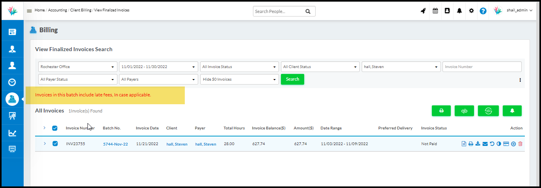Open the address book icon in header
The width and height of the screenshot is (541, 188).
pos(447,11)
